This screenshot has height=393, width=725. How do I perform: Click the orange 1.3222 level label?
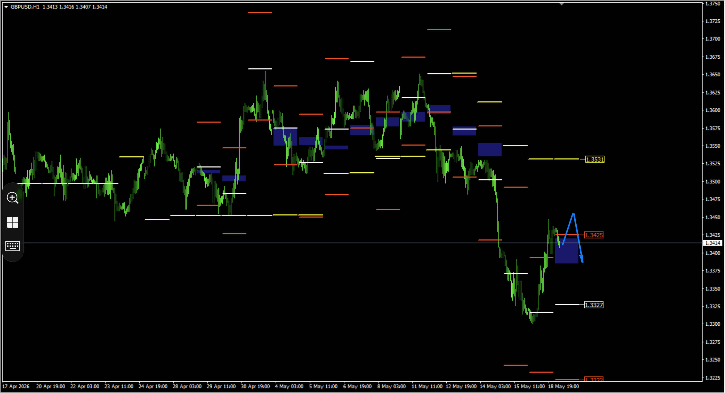point(594,379)
